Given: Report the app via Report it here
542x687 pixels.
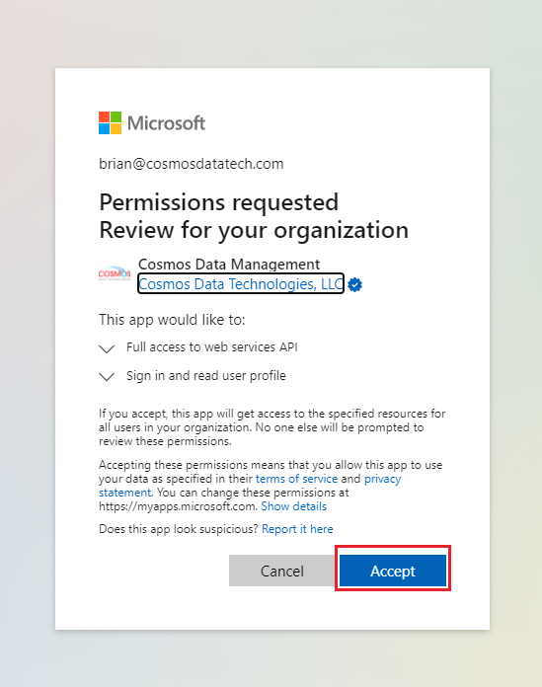Looking at the screenshot, I should pos(297,529).
